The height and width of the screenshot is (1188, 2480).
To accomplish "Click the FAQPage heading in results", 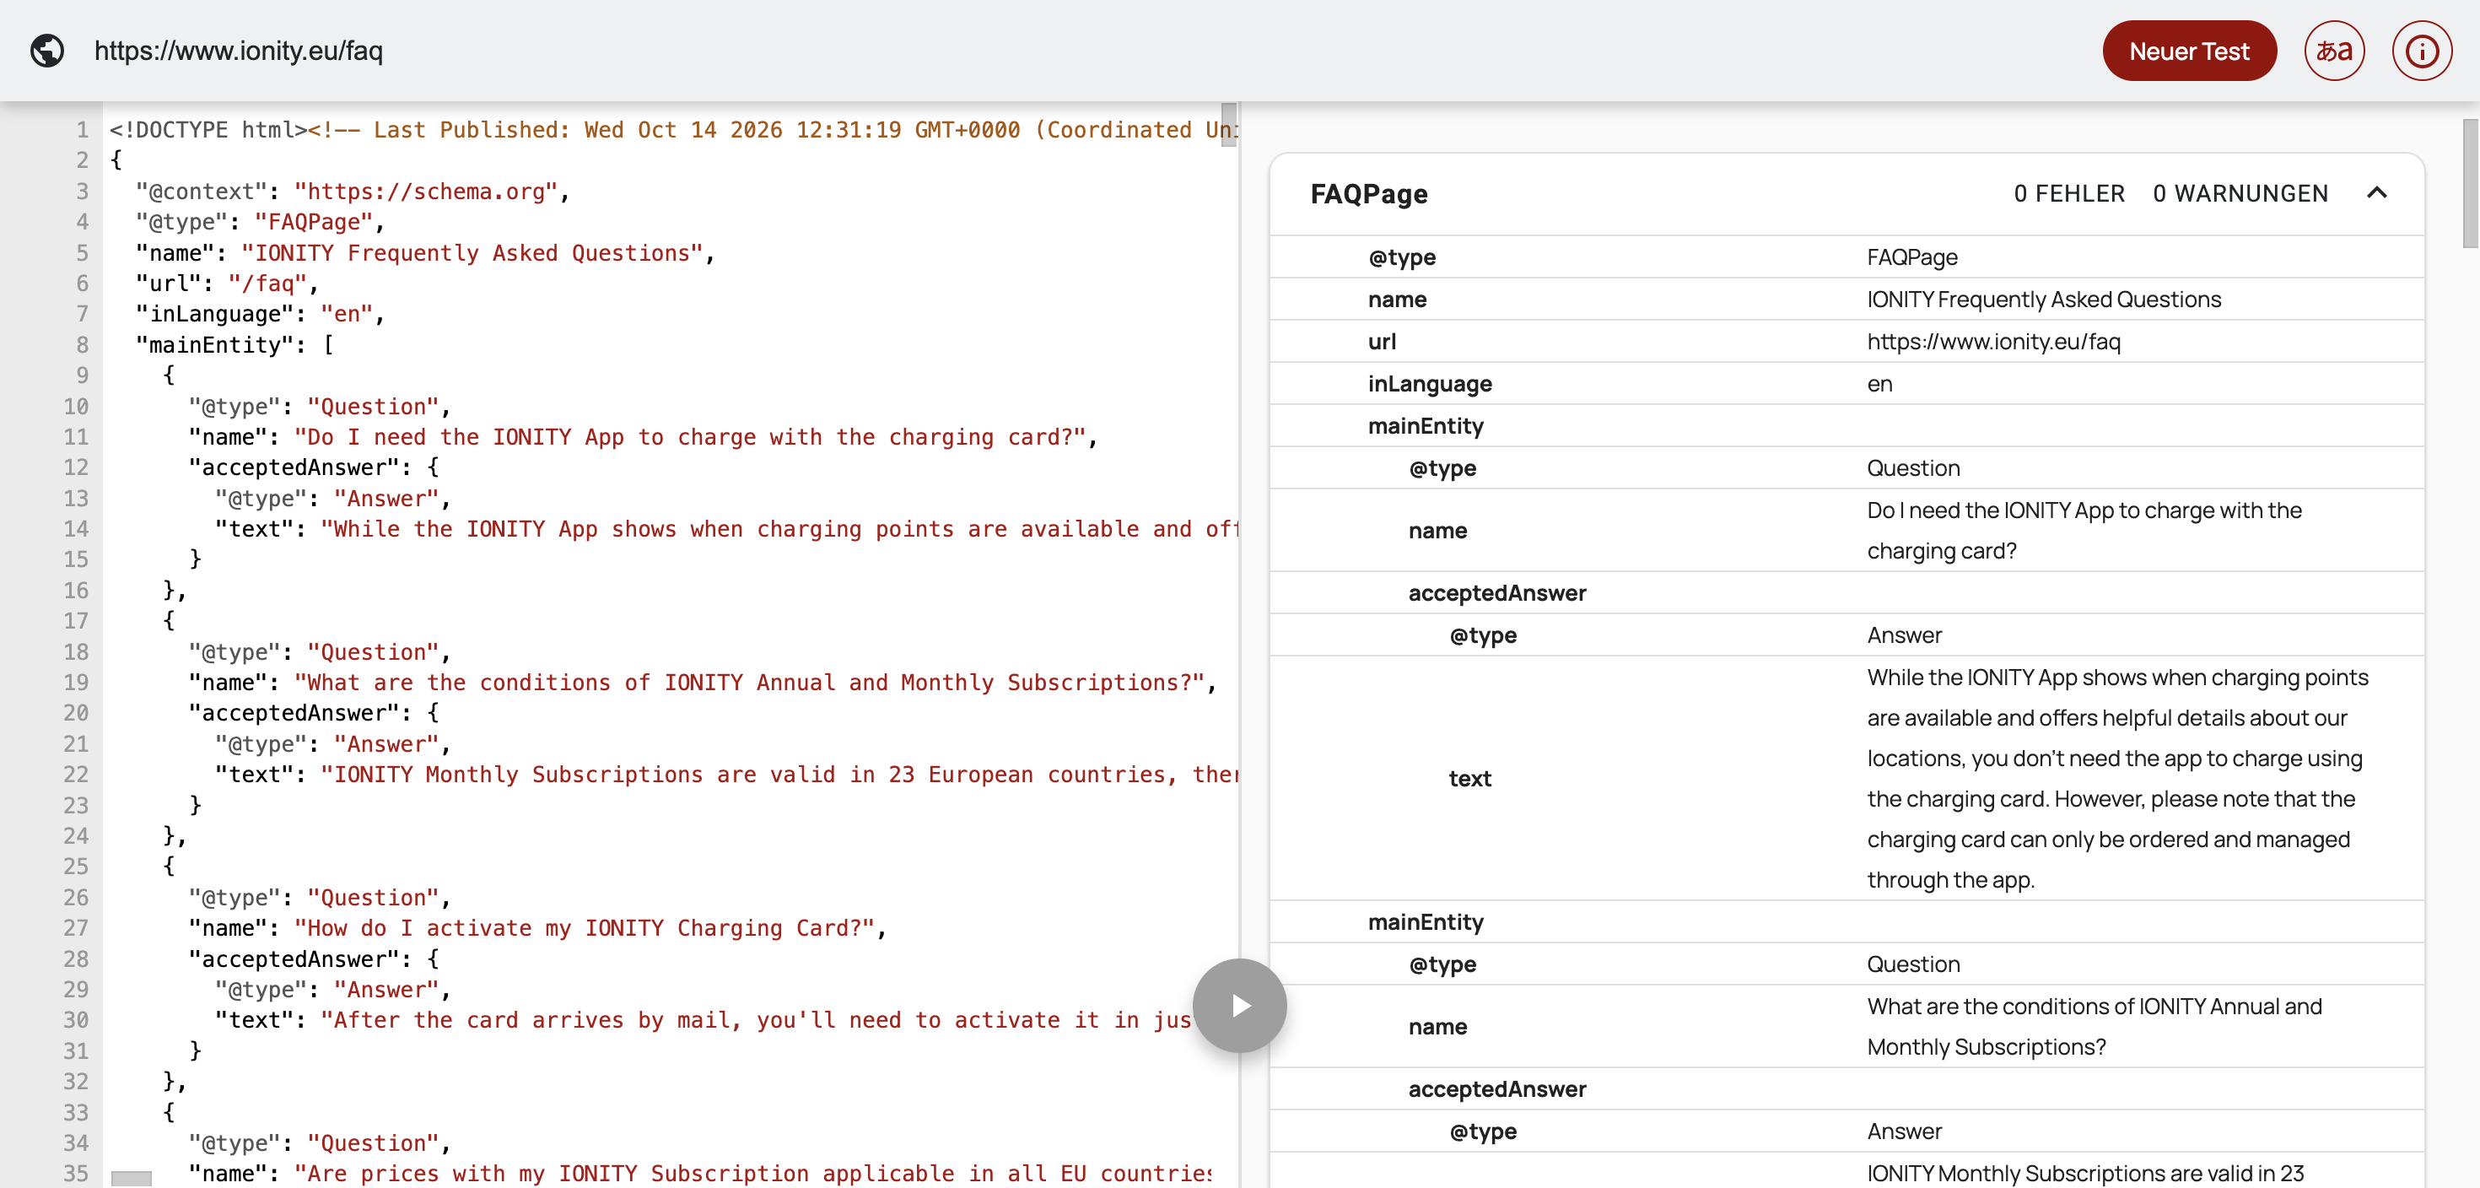I will click(1368, 193).
